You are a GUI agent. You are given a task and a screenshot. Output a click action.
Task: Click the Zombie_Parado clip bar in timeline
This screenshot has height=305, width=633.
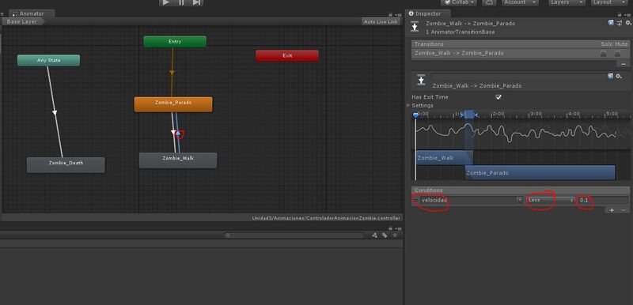[540, 172]
